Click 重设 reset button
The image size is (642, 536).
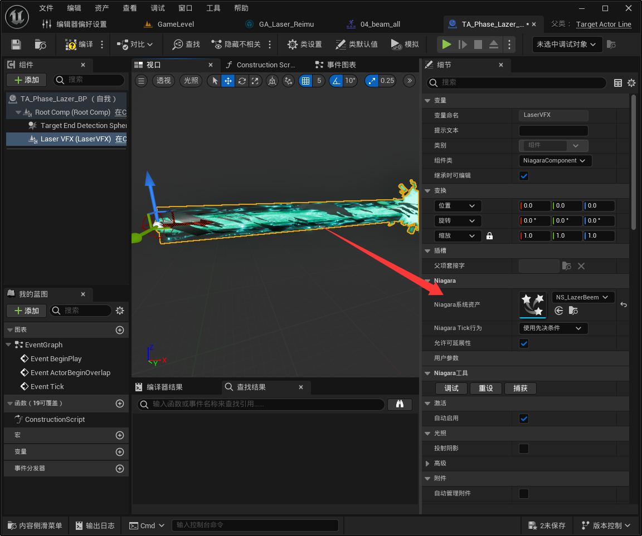click(485, 389)
